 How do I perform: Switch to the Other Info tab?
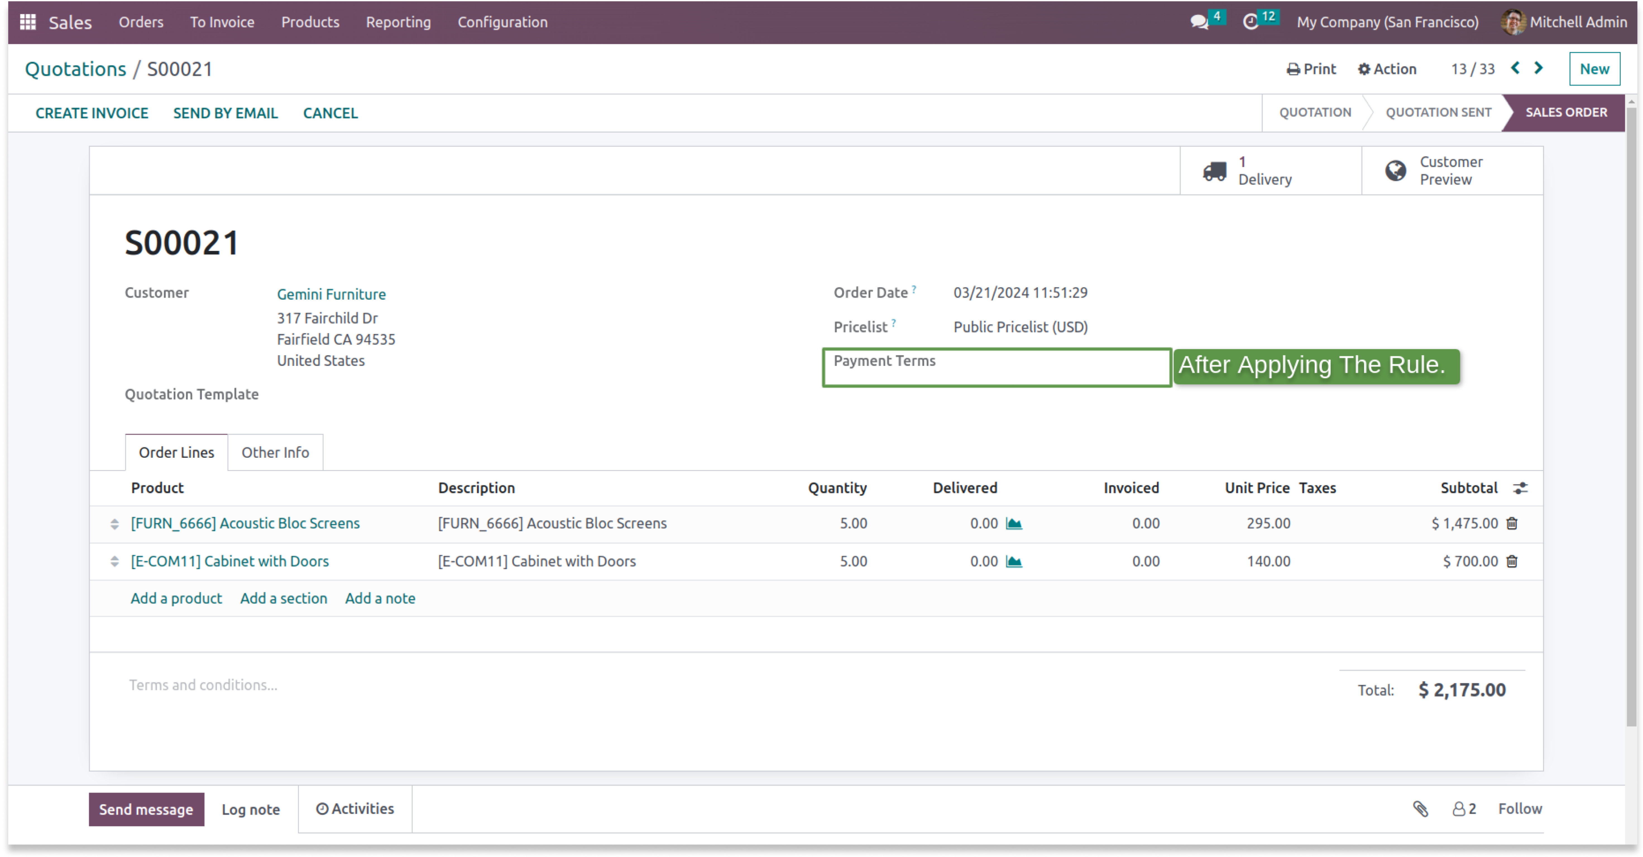pos(275,452)
